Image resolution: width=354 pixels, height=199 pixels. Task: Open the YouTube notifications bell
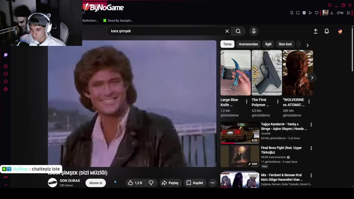click(x=327, y=31)
